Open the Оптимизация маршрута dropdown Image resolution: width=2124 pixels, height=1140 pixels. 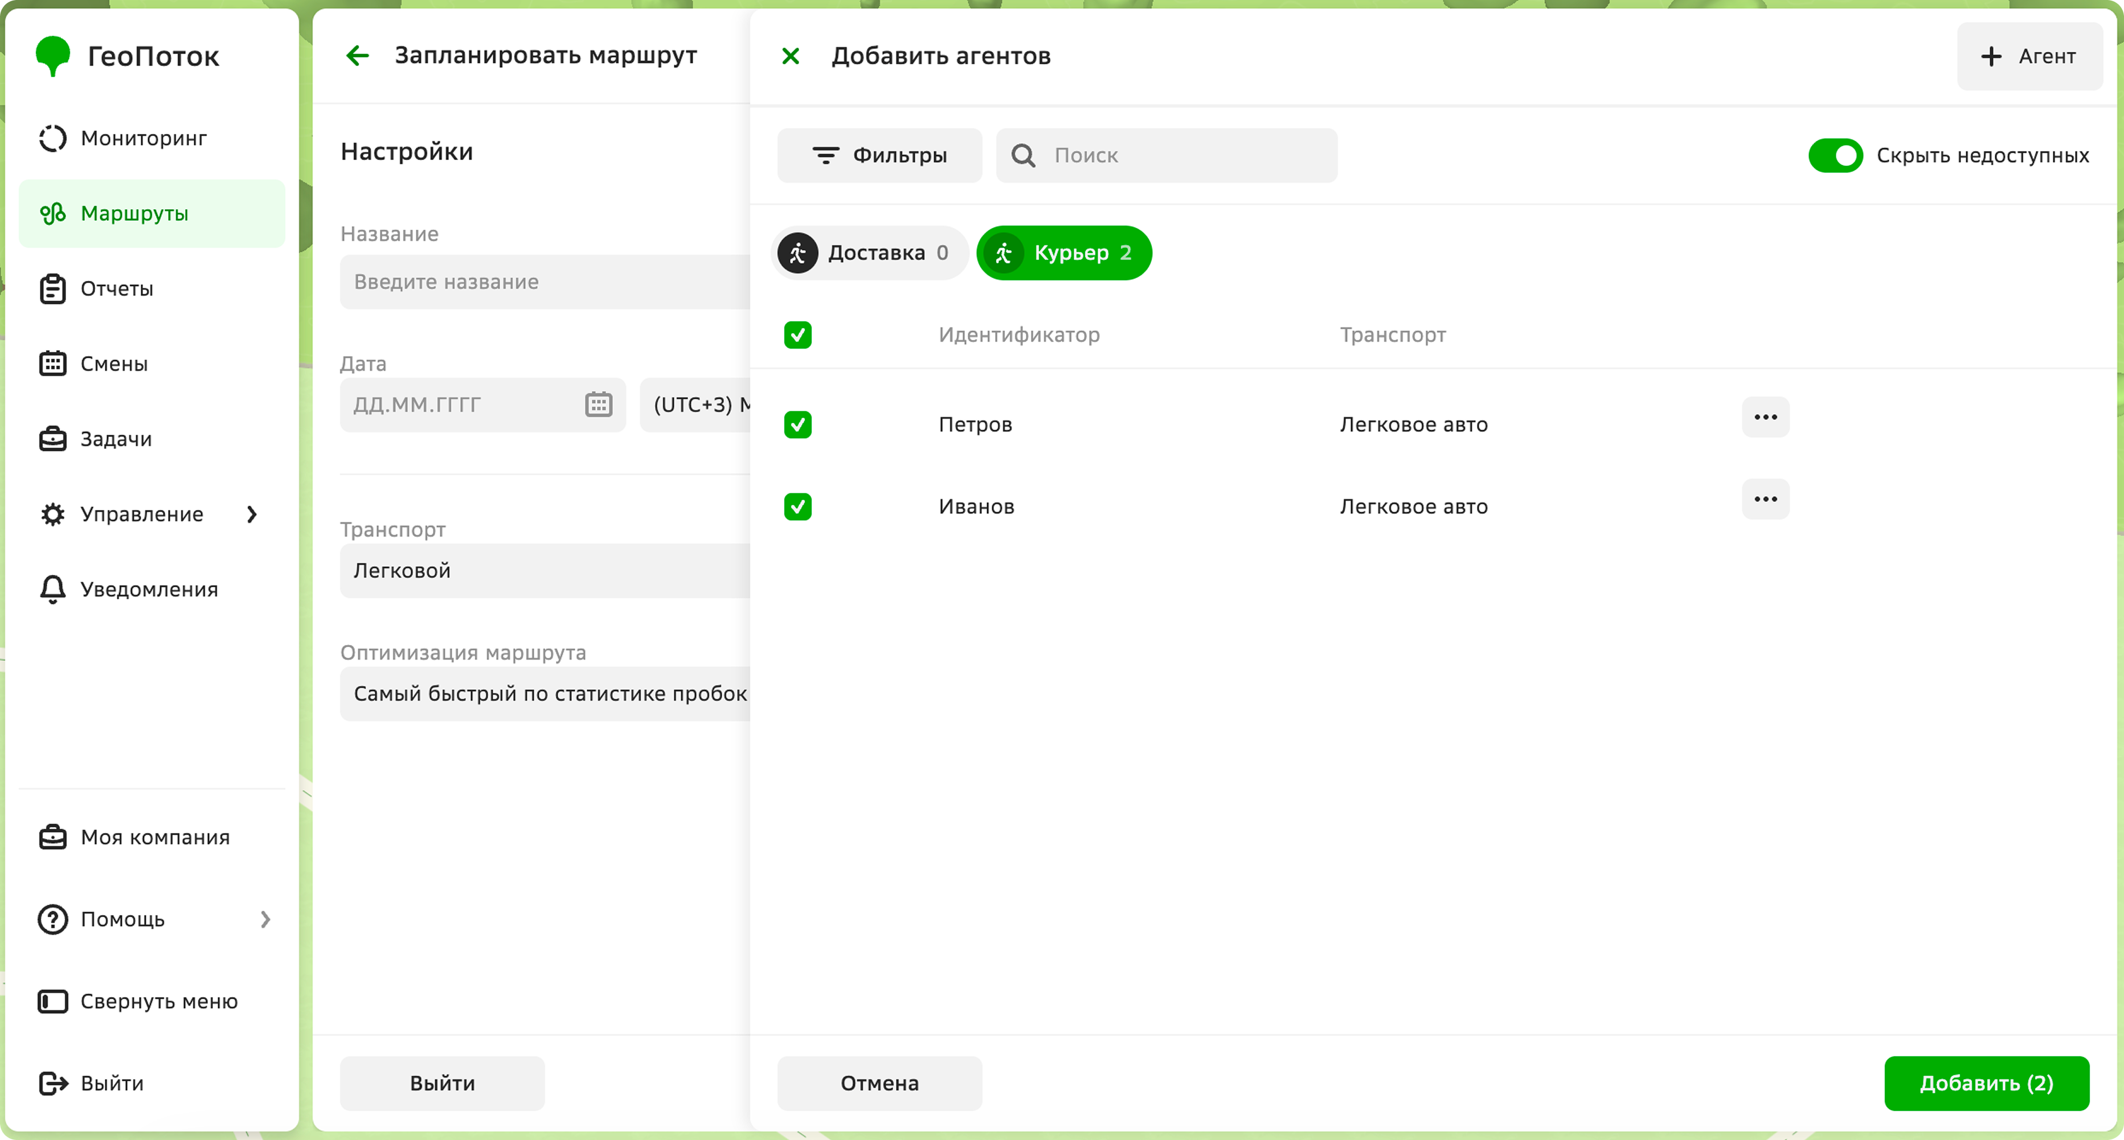tap(545, 693)
